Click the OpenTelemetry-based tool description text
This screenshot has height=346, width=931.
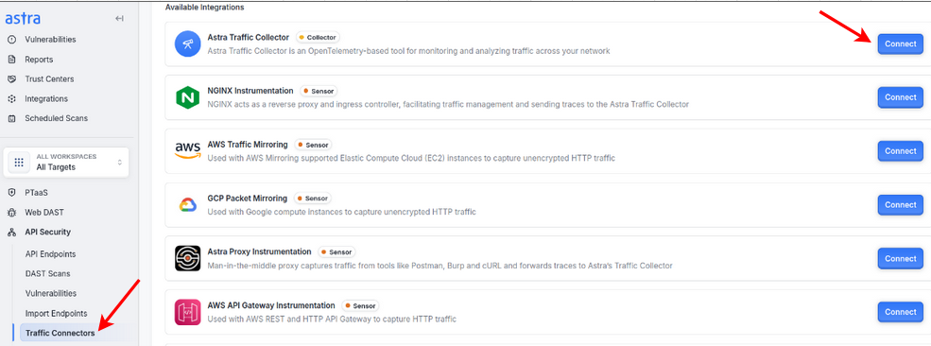pyautogui.click(x=408, y=51)
